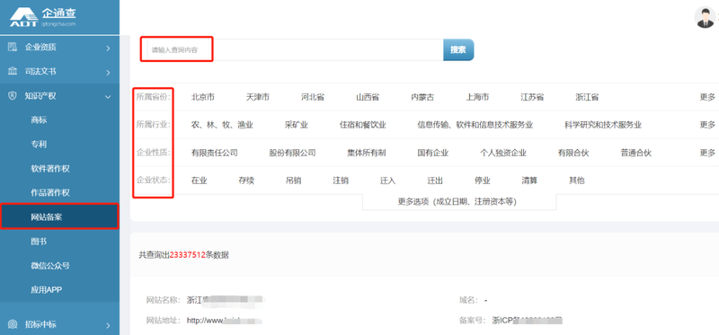Filter by province 北京市
This screenshot has width=719, height=335.
[203, 97]
